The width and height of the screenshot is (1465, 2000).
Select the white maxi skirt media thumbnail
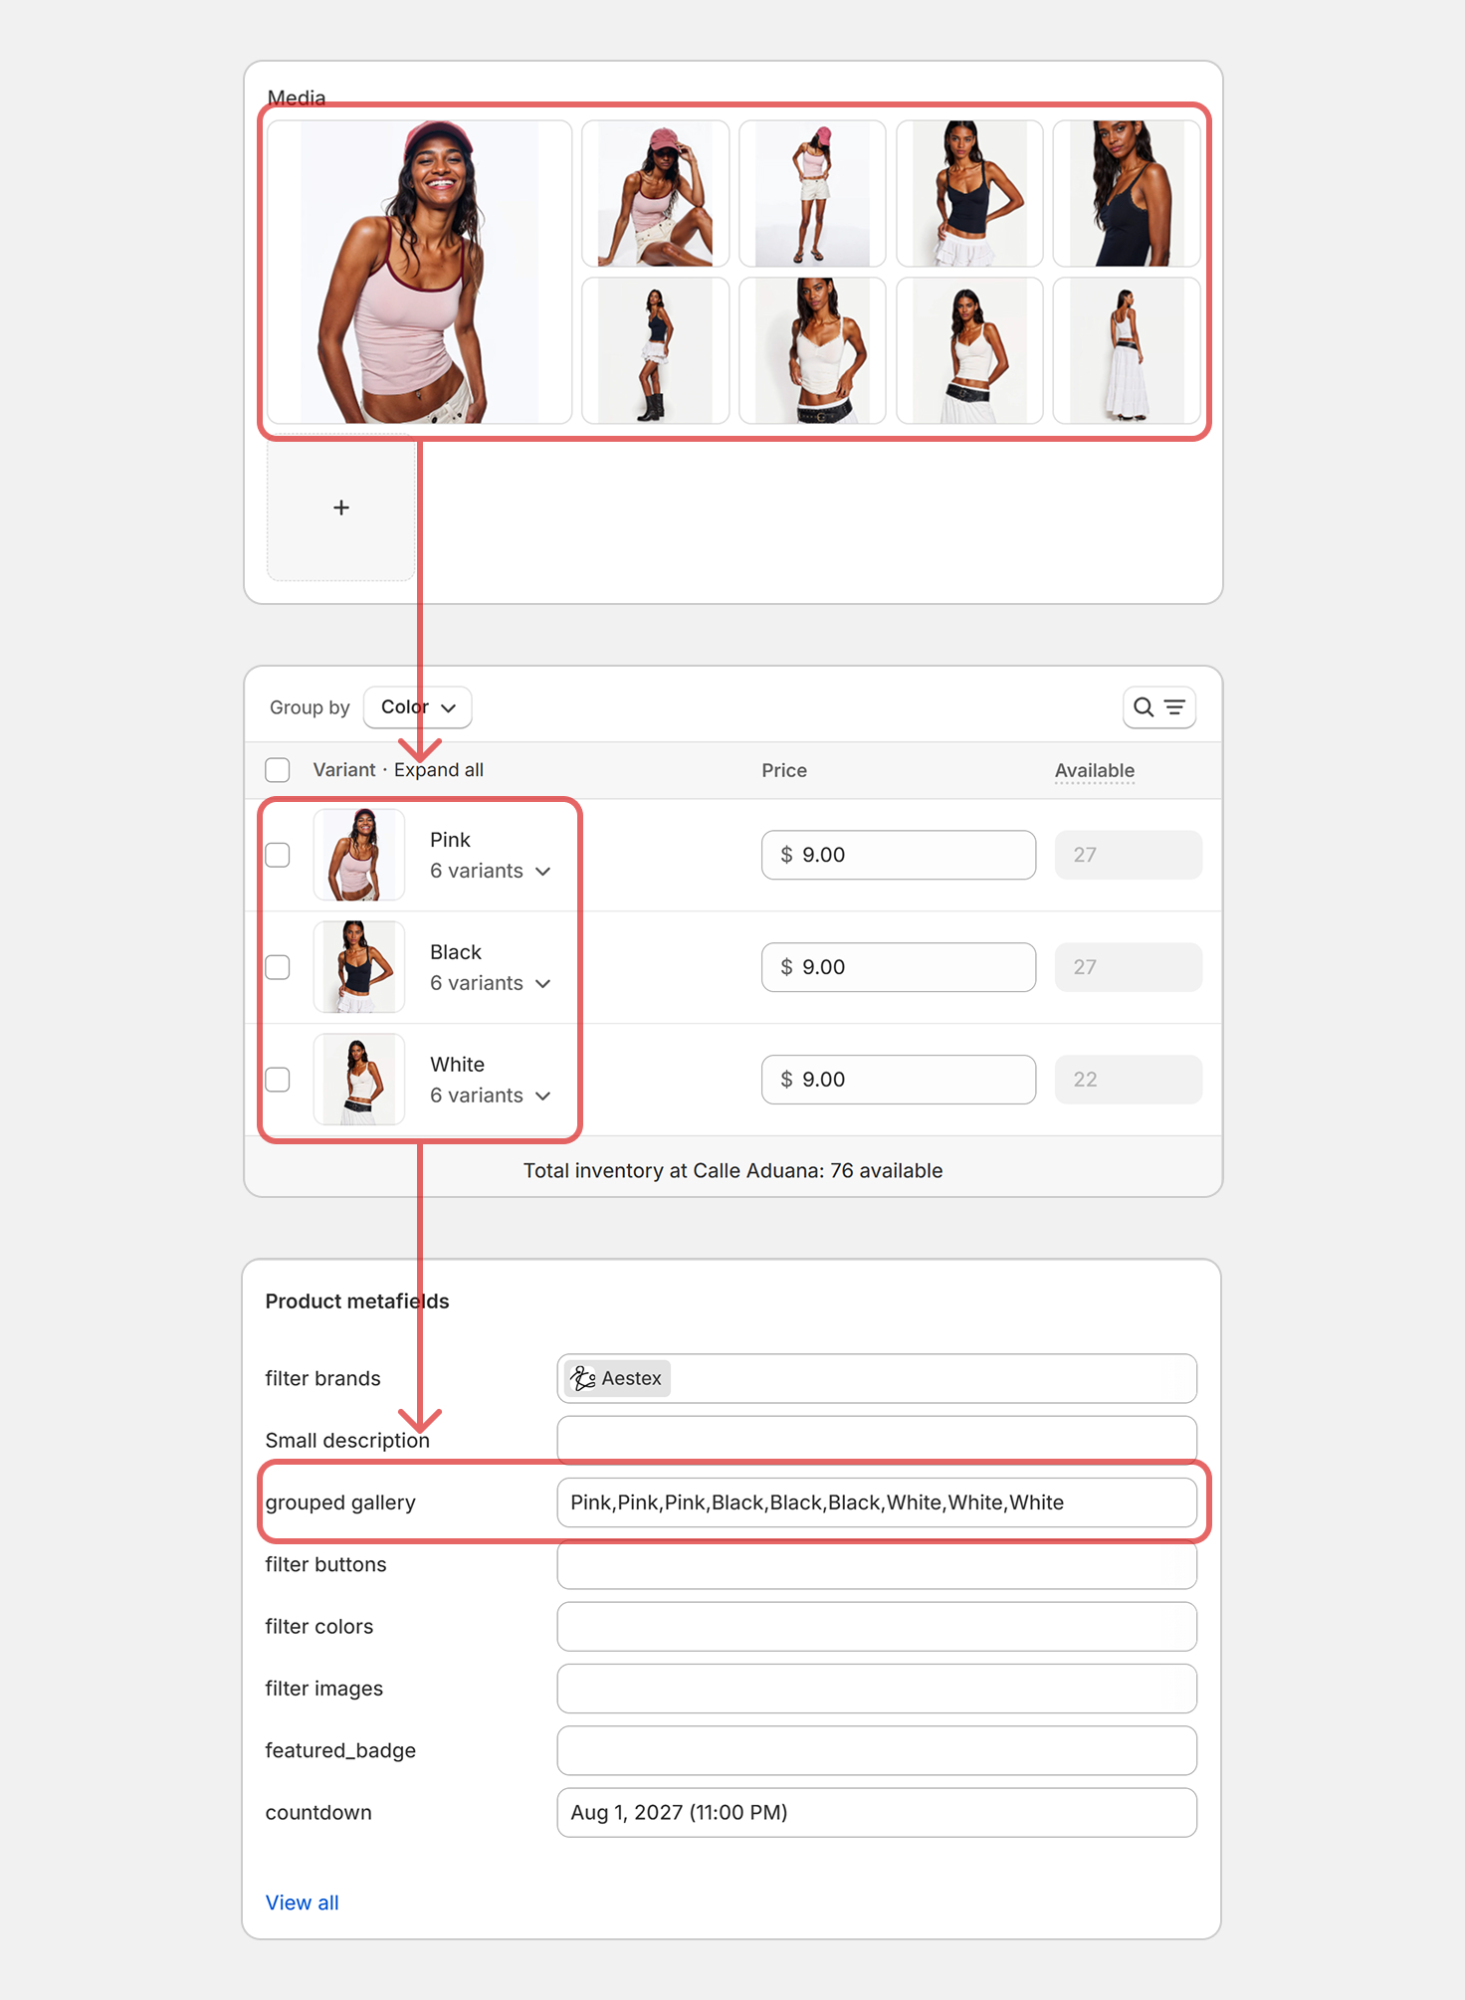(1127, 351)
